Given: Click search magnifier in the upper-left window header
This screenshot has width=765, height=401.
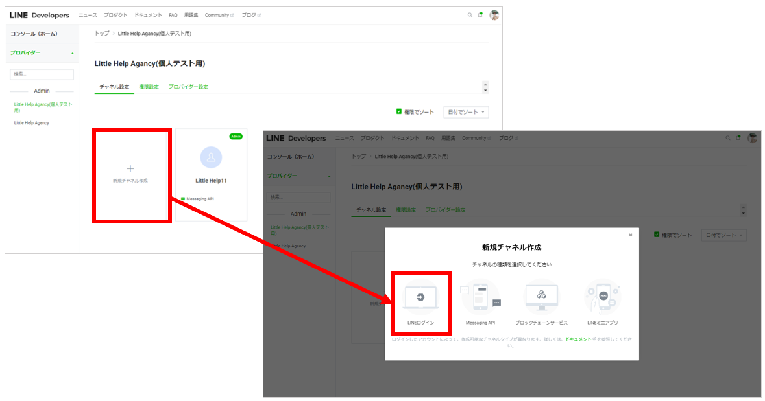Looking at the screenshot, I should 470,15.
